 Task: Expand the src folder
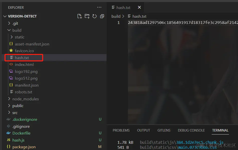click(x=9, y=113)
